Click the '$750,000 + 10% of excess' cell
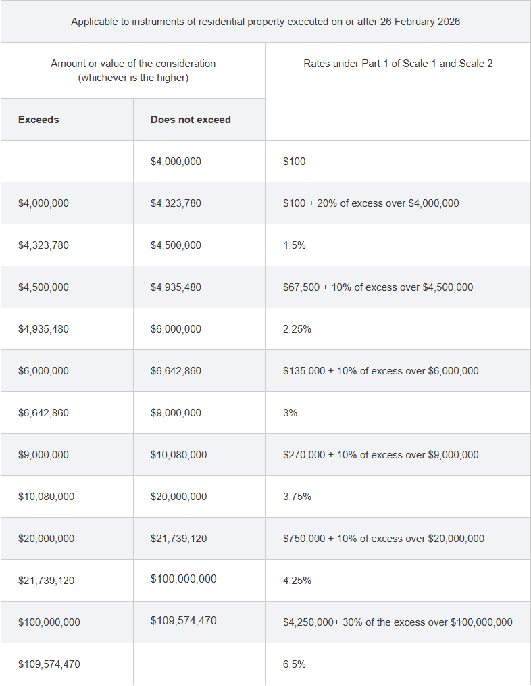The height and width of the screenshot is (686, 531). pyautogui.click(x=398, y=539)
